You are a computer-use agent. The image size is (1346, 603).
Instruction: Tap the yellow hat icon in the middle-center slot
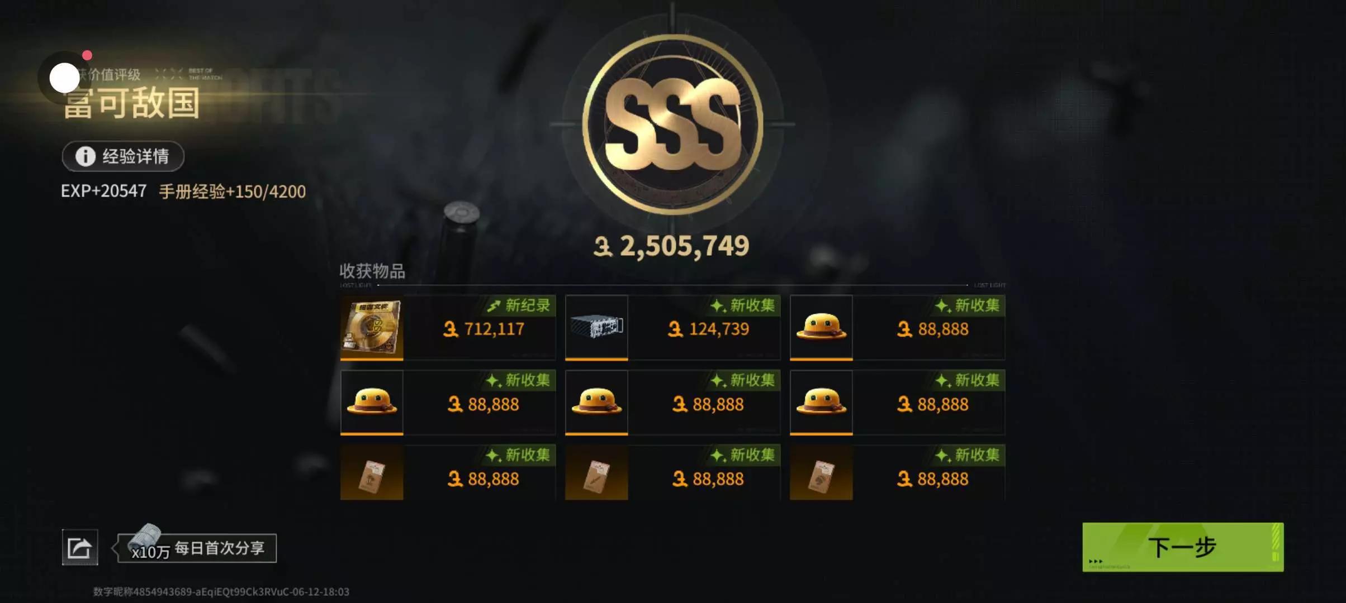[596, 402]
